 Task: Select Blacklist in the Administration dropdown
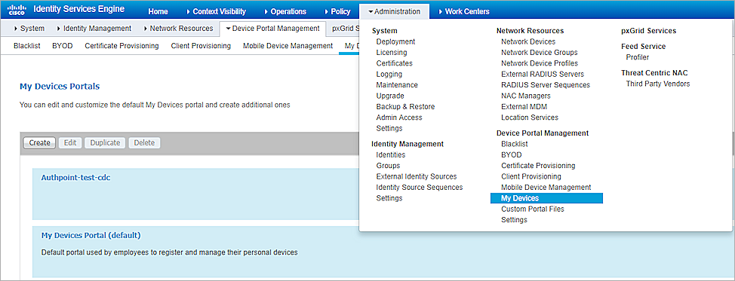tap(514, 144)
